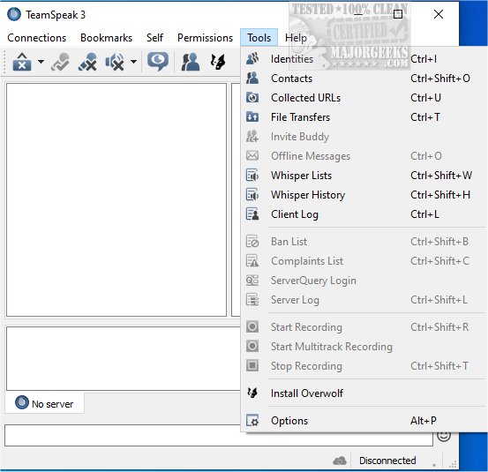This screenshot has width=488, height=472.
Task: Open the Bookmarks menu
Action: (x=107, y=38)
